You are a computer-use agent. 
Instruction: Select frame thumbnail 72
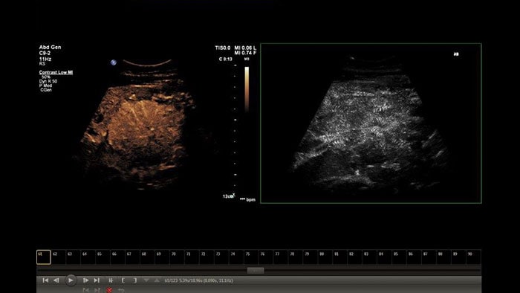pyautogui.click(x=207, y=257)
